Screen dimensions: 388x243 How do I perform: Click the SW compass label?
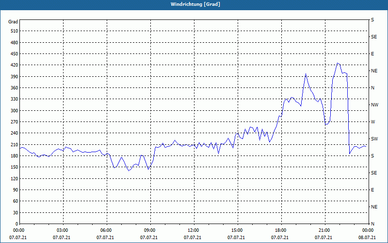point(374,139)
